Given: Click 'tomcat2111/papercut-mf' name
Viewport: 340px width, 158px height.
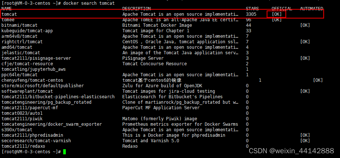Looking at the screenshot, I should tap(30, 108).
